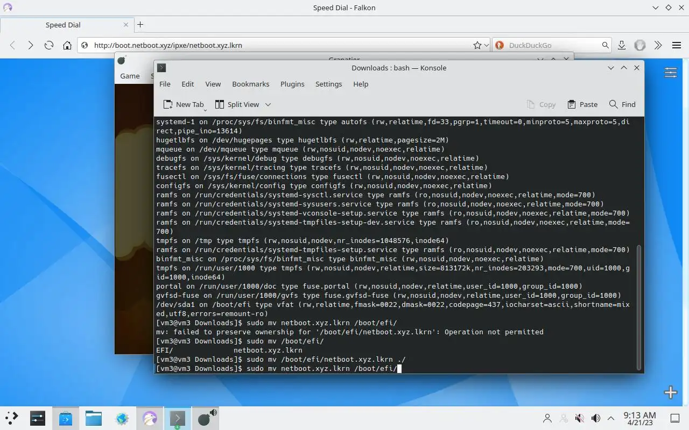The width and height of the screenshot is (689, 430).
Task: Show hidden toolbar items chevron in Falkon
Action: pos(658,45)
